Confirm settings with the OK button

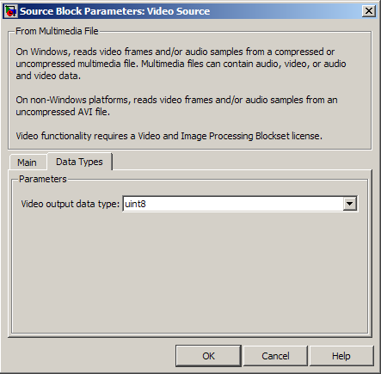click(x=208, y=356)
